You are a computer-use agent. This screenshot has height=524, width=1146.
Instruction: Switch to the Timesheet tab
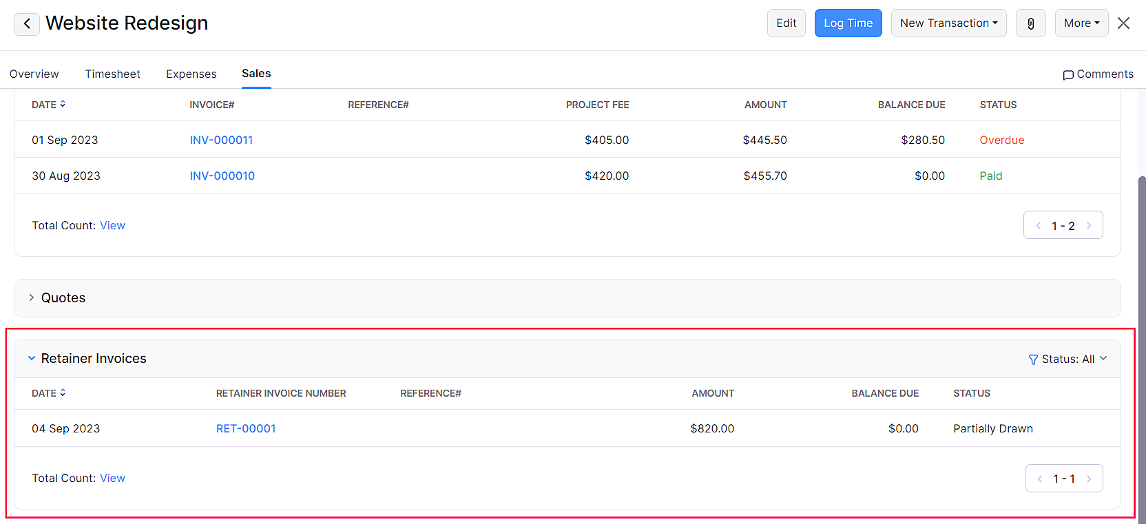[112, 74]
